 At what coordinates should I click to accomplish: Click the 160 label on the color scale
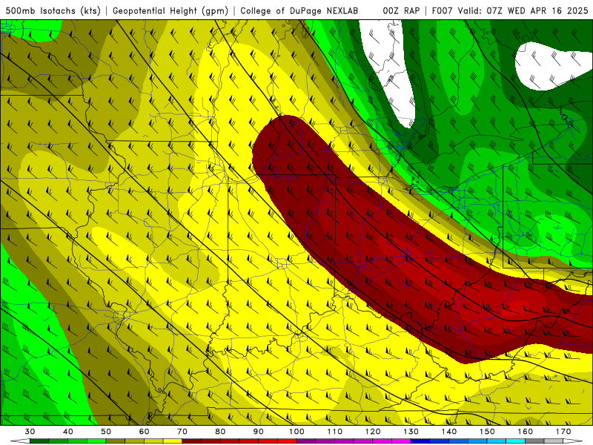click(526, 432)
